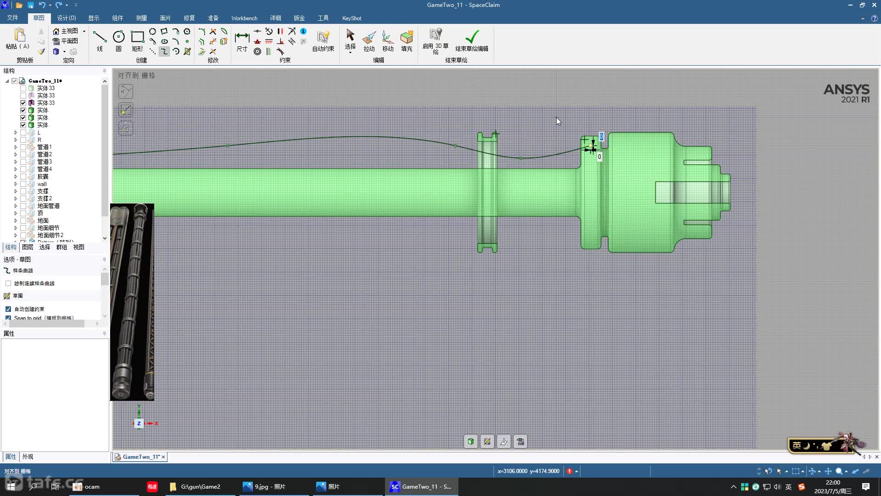881x496 pixels.
Task: Click the GameTwo_11 document tab
Action: pyautogui.click(x=140, y=457)
